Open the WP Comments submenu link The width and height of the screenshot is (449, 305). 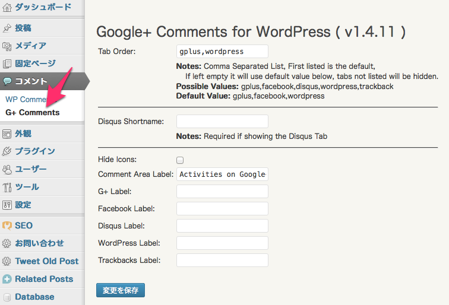pyautogui.click(x=30, y=99)
